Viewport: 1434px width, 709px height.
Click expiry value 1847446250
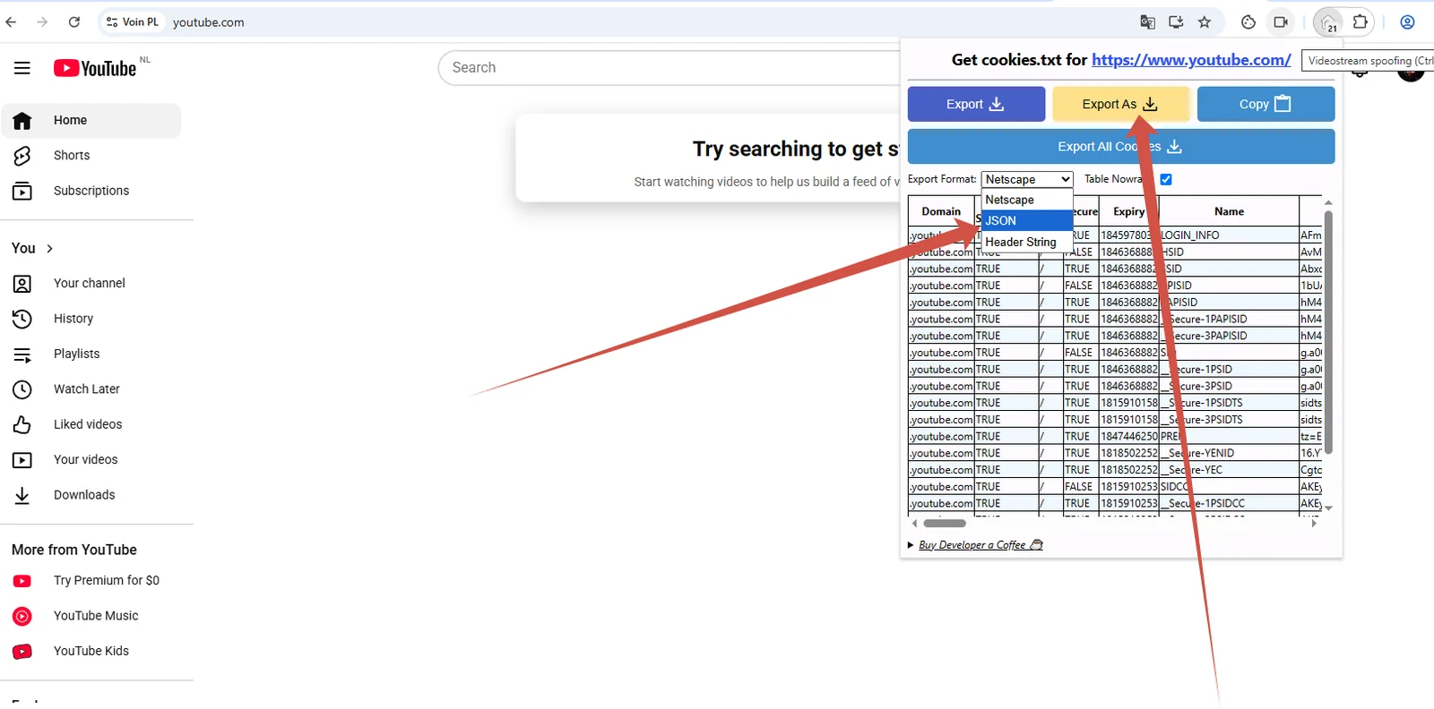click(x=1128, y=437)
